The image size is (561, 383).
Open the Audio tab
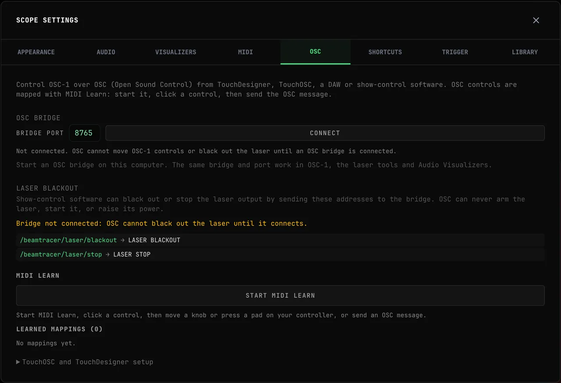click(x=106, y=52)
